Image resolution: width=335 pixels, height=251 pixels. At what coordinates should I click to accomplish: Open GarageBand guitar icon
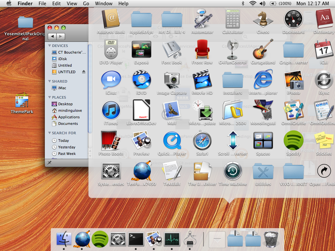click(263, 50)
